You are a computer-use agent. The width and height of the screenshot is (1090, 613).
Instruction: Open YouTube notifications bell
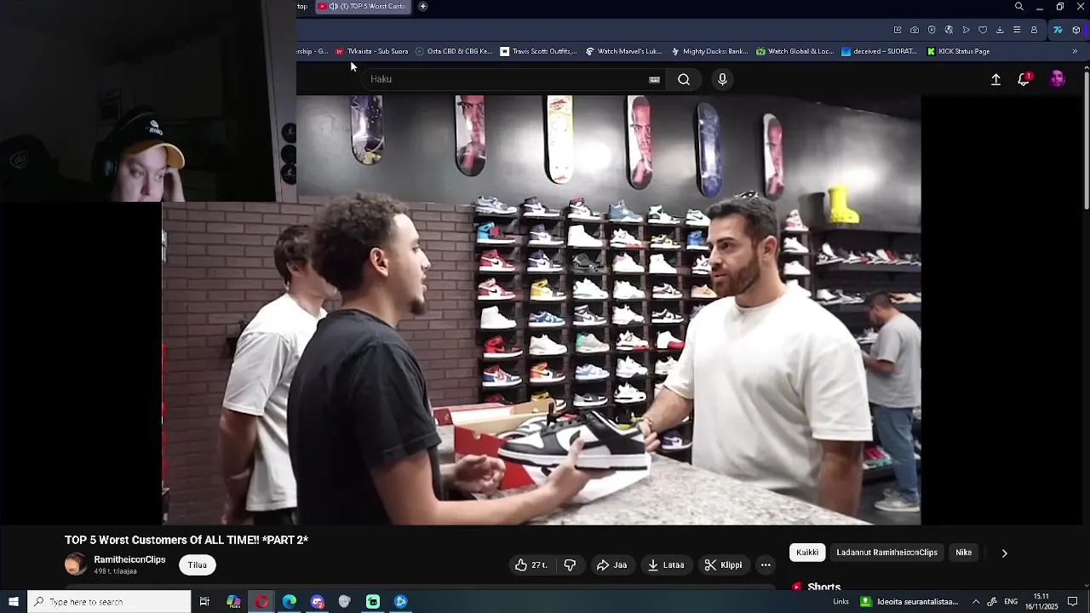[1024, 79]
